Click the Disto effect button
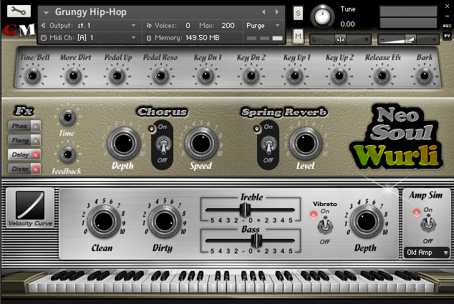Screen dimensions: 454x304 24,169
